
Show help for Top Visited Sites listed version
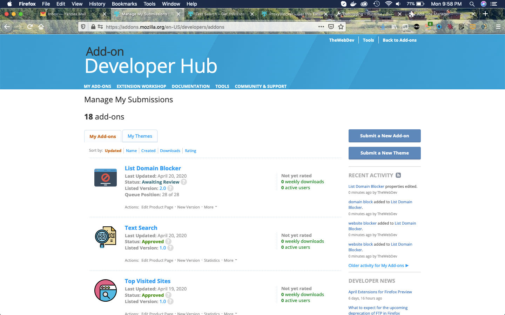click(x=170, y=301)
